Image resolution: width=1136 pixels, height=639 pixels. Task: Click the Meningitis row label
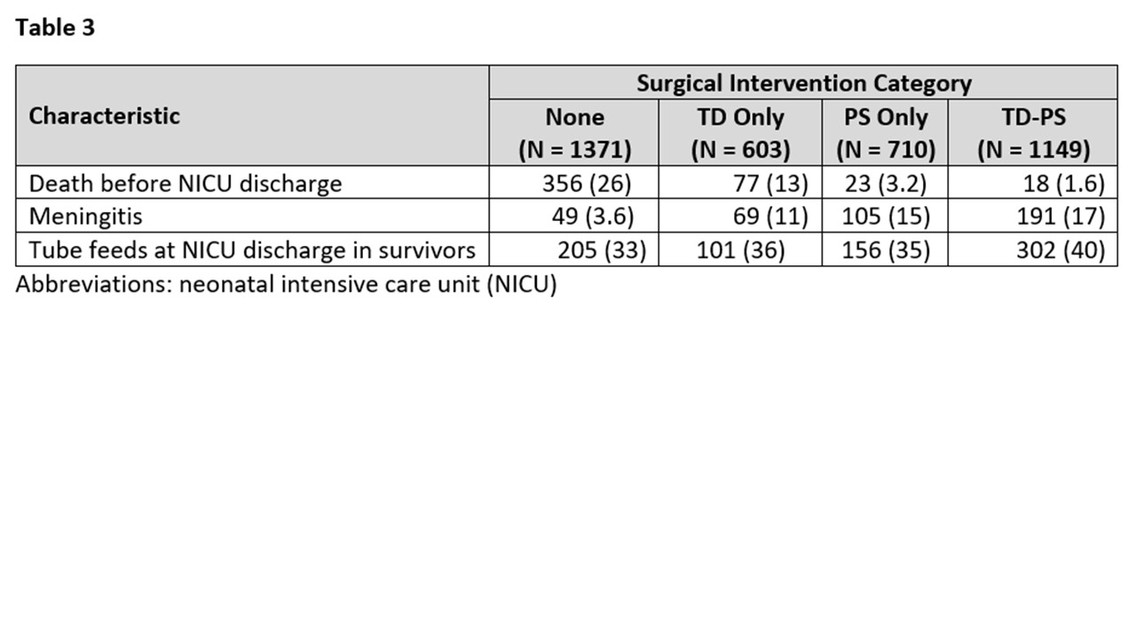[85, 217]
